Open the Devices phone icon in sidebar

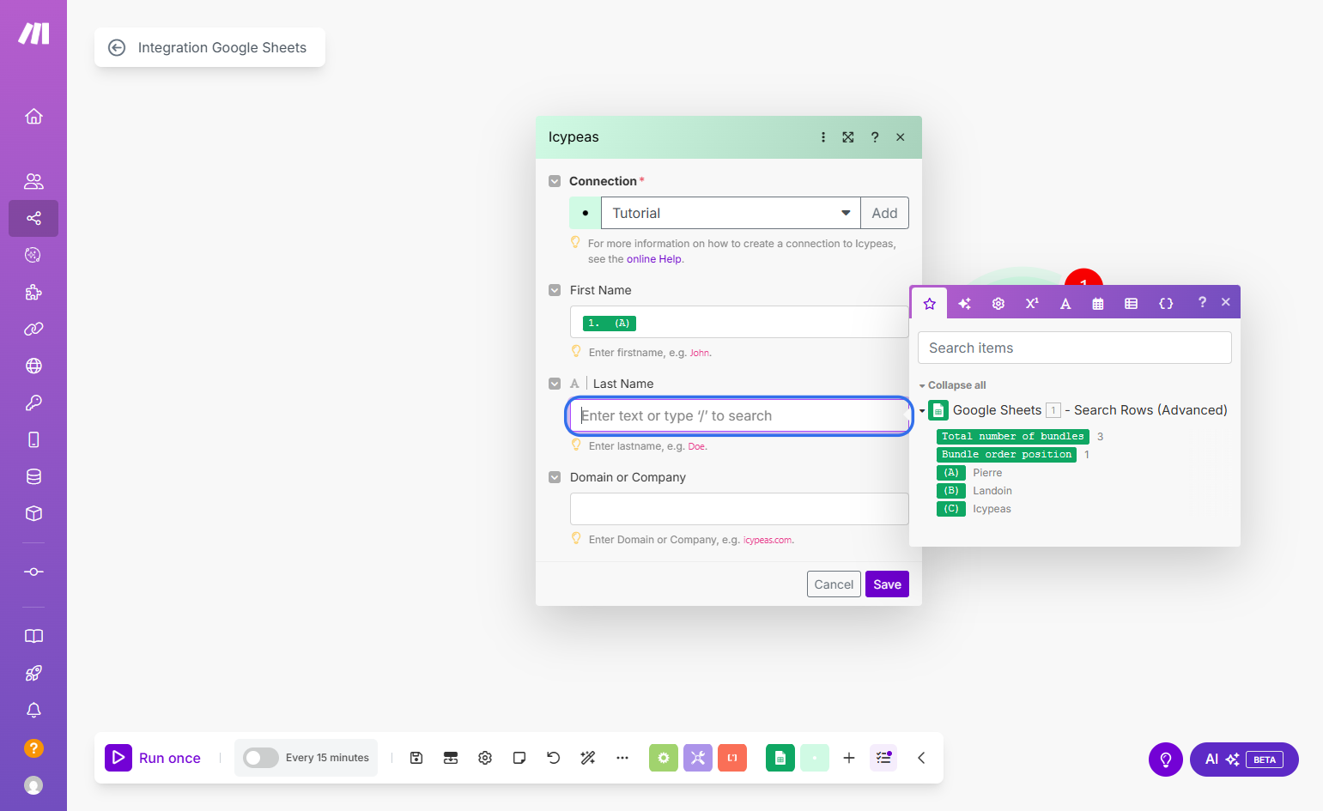(33, 439)
